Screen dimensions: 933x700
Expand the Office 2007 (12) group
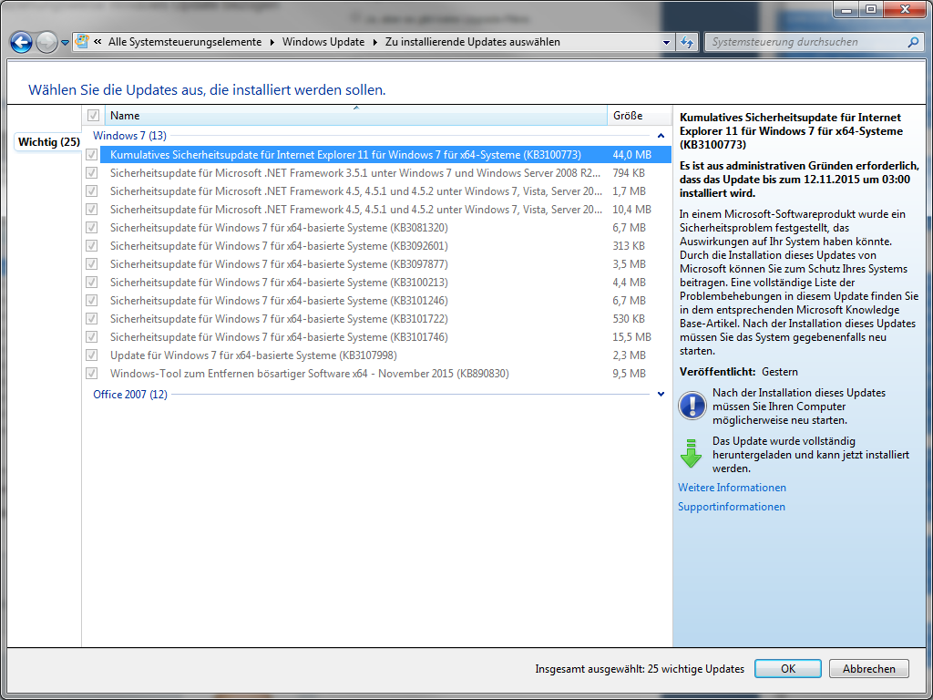coord(661,394)
